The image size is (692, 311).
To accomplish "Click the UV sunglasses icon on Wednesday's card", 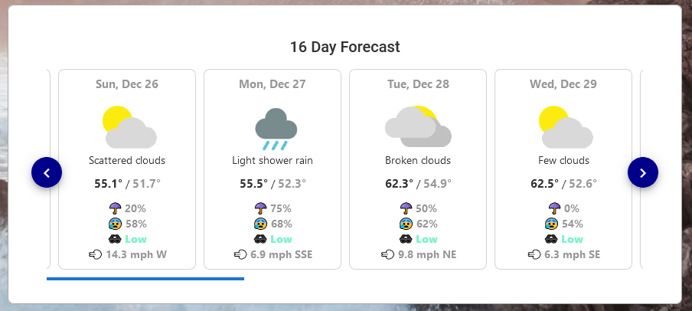I will point(552,239).
